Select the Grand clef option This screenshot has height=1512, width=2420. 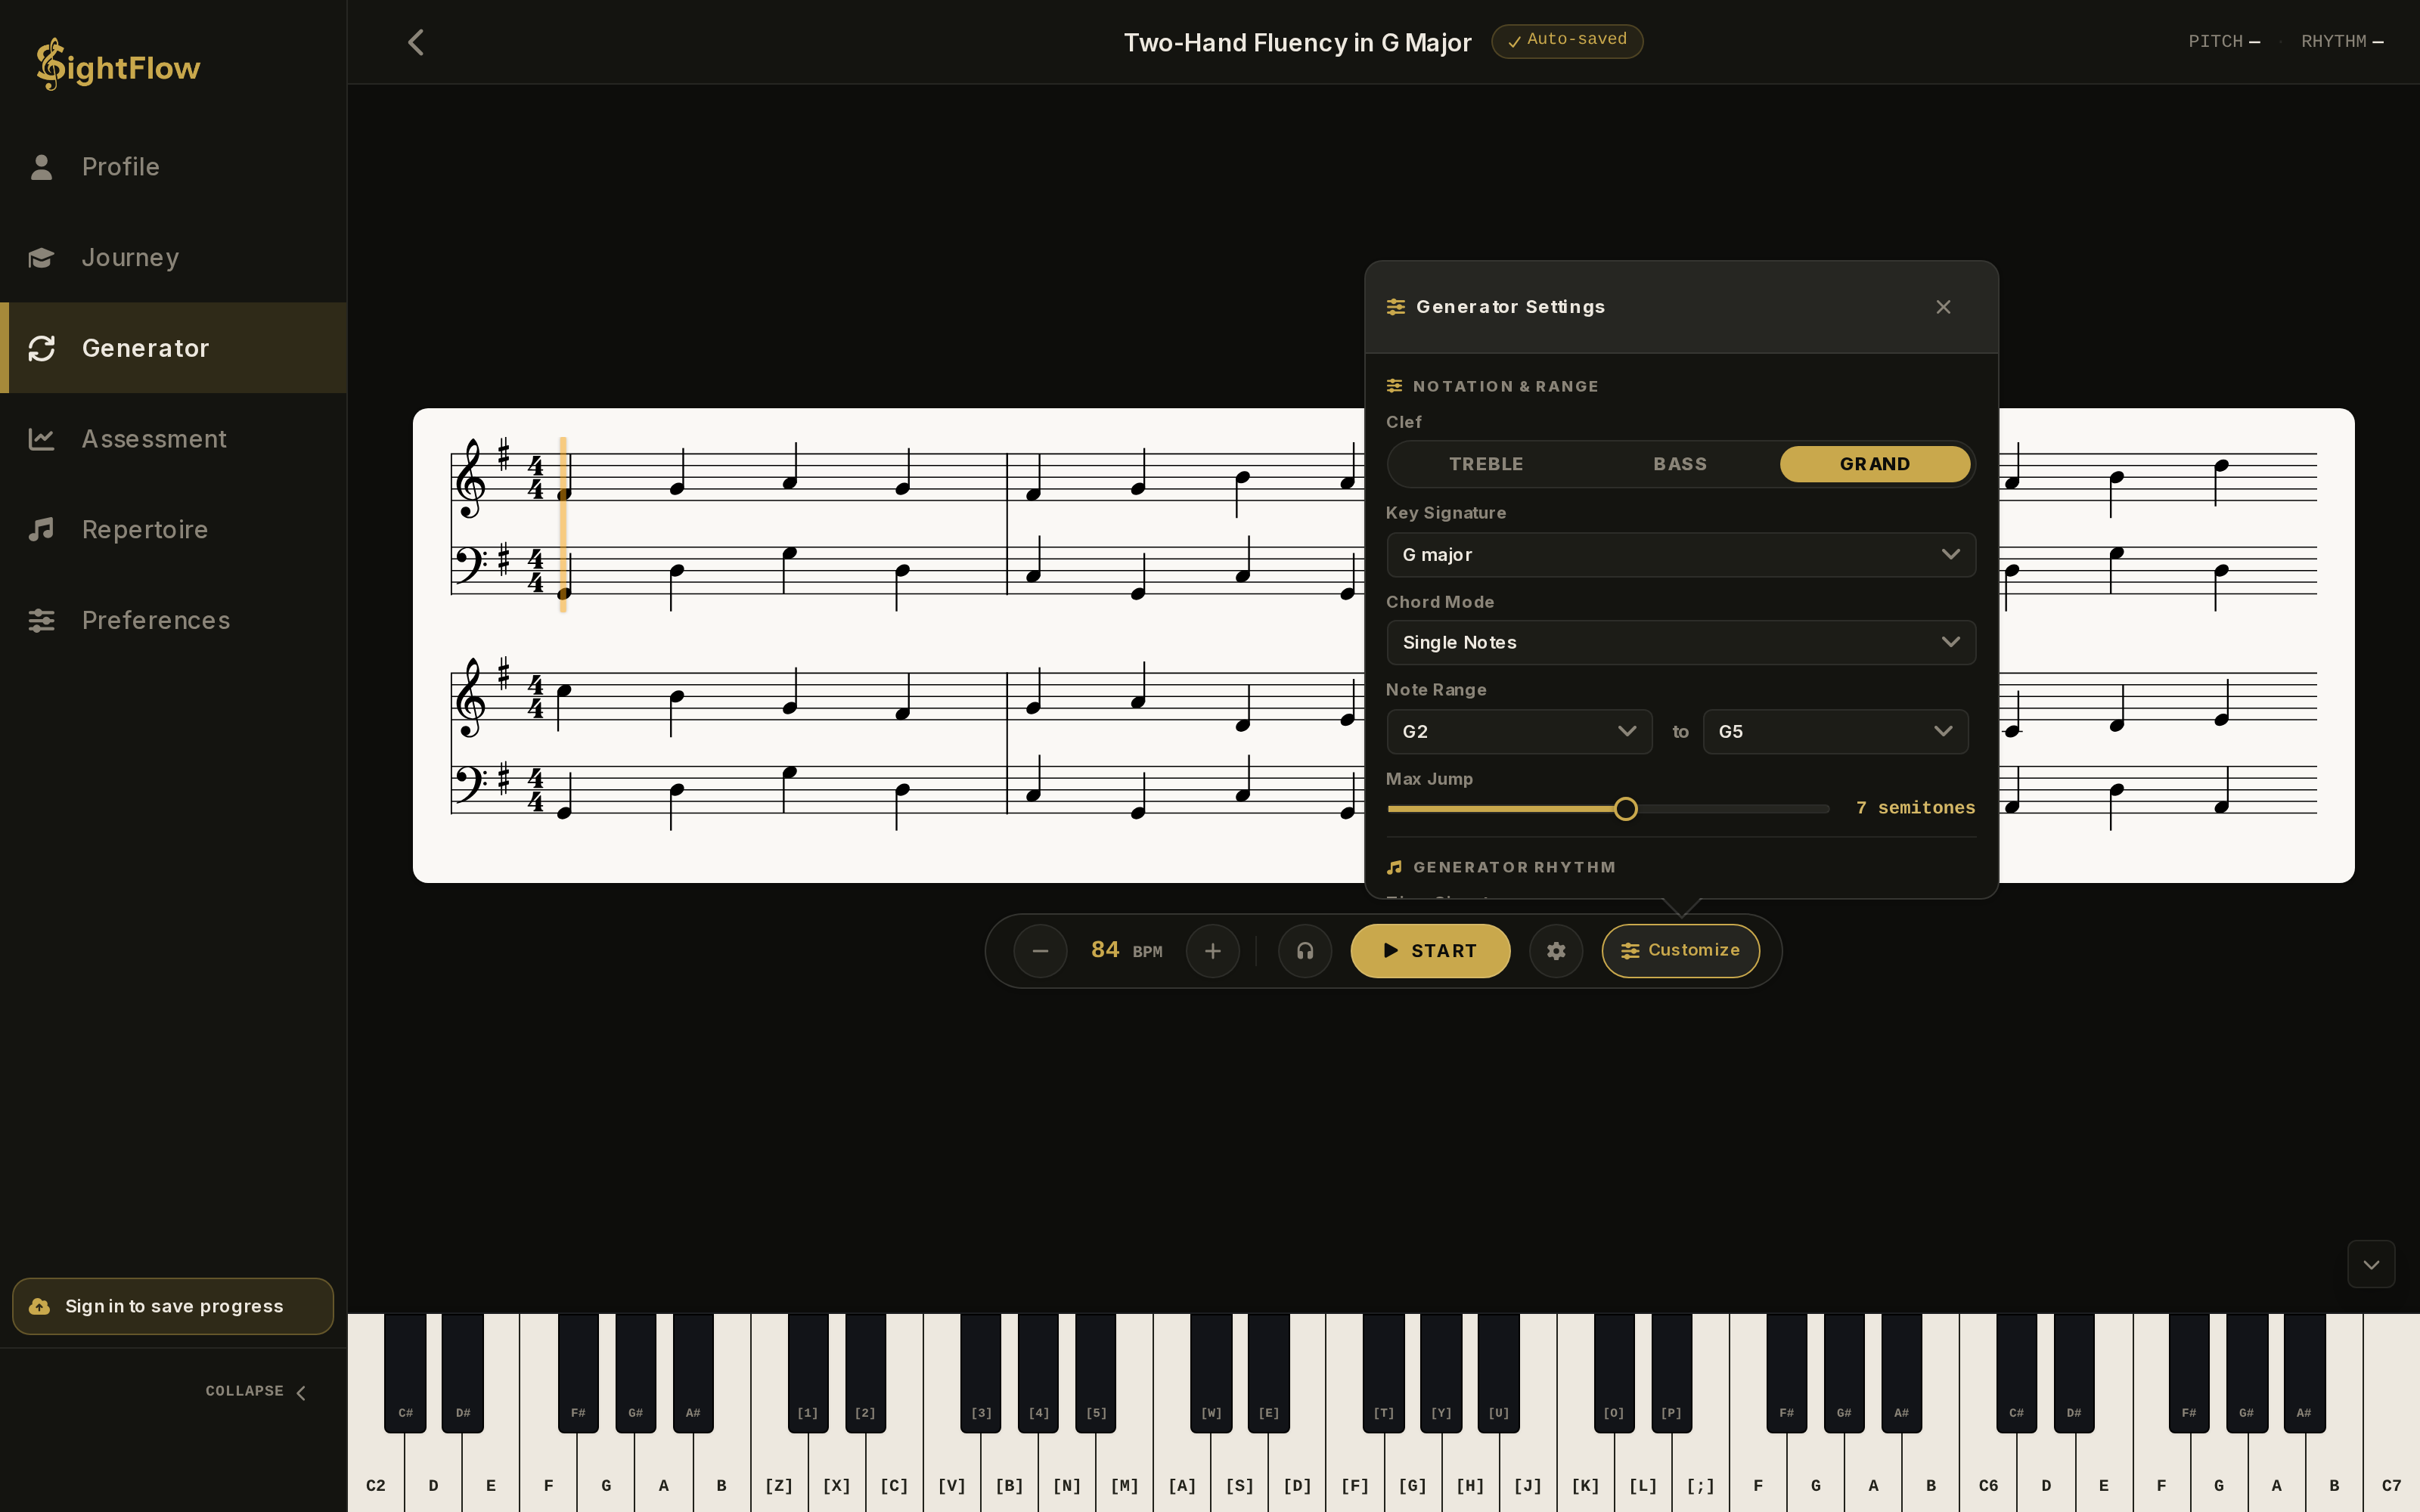click(x=1875, y=464)
